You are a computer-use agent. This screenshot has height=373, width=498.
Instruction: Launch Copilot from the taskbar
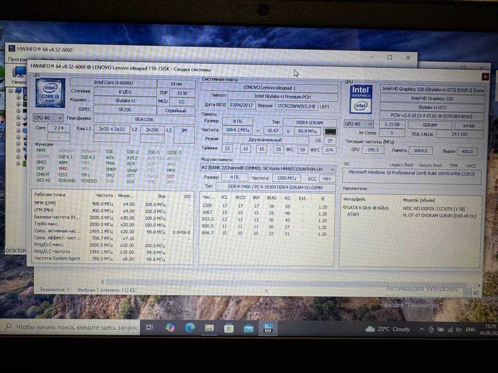pos(170,327)
